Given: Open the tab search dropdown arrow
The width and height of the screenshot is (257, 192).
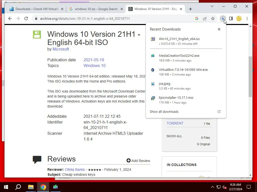Looking at the screenshot, I should [212, 6].
